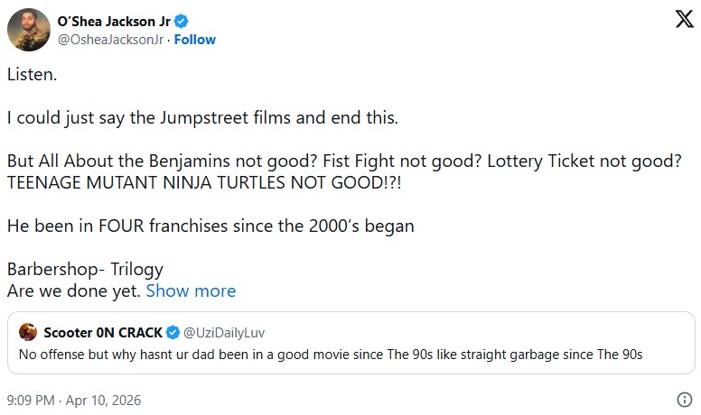The height and width of the screenshot is (415, 701).
Task: Open the tweet info icon
Action: point(684,400)
